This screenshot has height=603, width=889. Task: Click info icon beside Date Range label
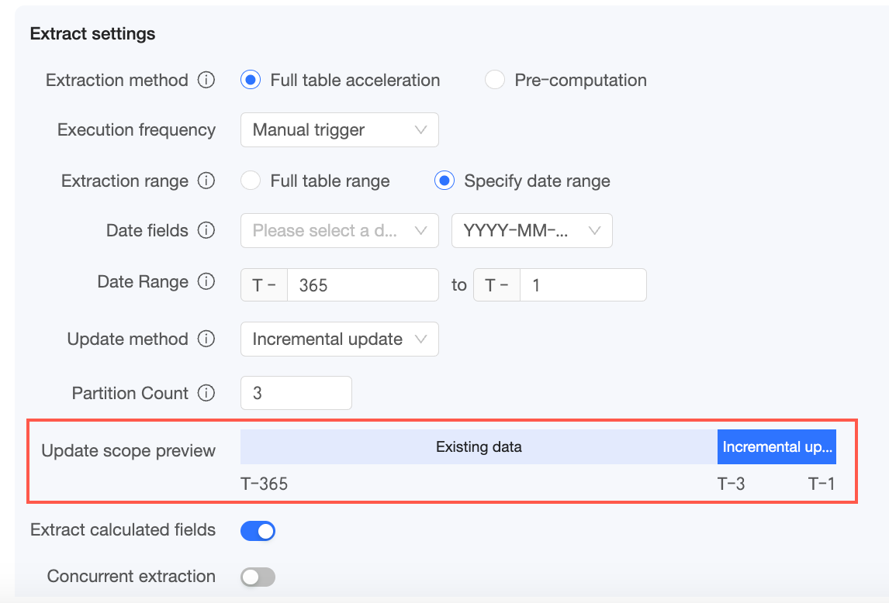pos(206,282)
